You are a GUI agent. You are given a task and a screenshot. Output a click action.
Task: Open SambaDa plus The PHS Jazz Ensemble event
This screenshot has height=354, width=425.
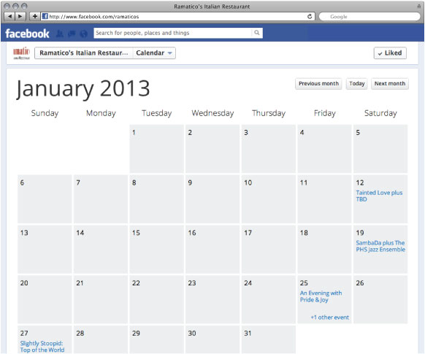pyautogui.click(x=380, y=246)
